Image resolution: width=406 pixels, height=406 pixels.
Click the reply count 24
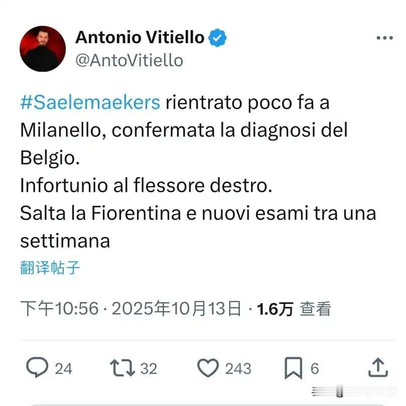[x=63, y=368]
